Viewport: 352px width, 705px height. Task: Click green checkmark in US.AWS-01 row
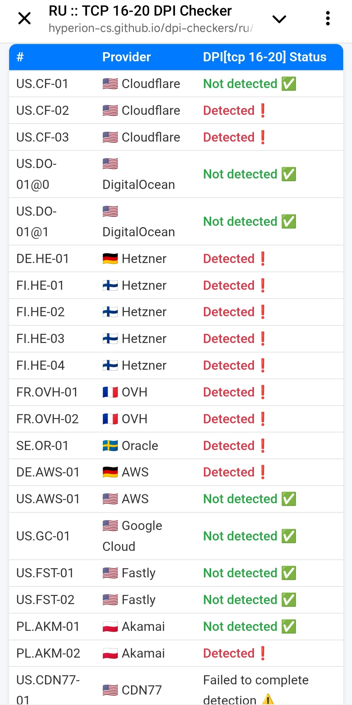[289, 499]
